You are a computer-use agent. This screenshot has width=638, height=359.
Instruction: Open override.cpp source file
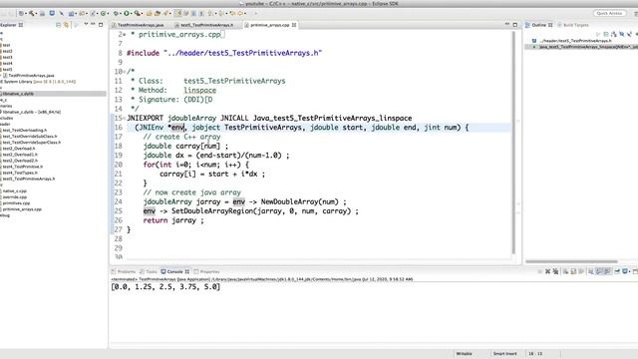click(x=14, y=197)
